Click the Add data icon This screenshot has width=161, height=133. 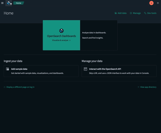116,13
